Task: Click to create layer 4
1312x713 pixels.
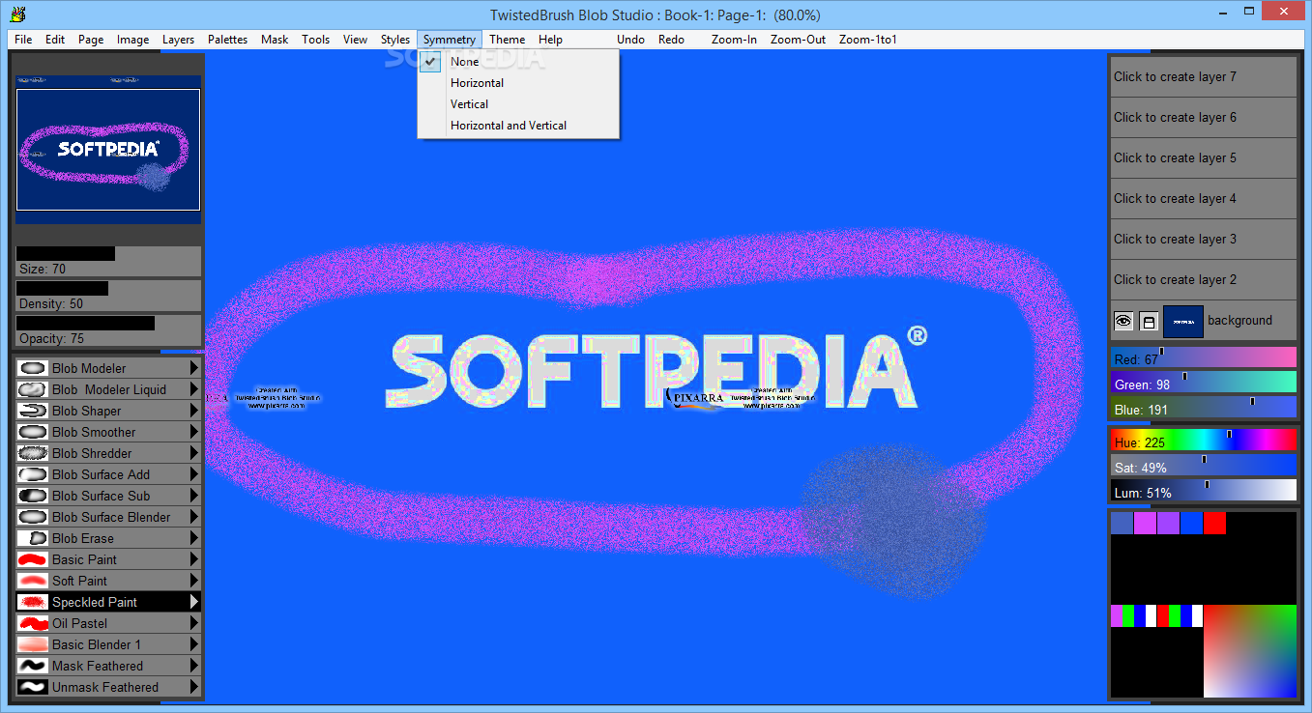Action: 1203,198
